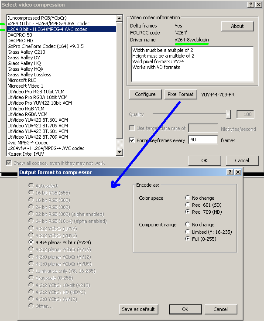Select 4:2:0 planar YCbCr (YV12)
This screenshot has height=321, width=264.
pos(31,256)
